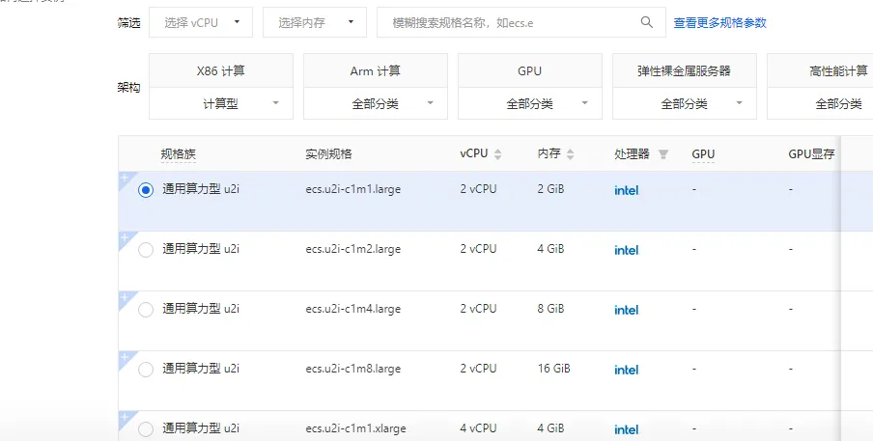Switch to 弹性裸金属服务器 tab
873x441 pixels.
tap(685, 70)
